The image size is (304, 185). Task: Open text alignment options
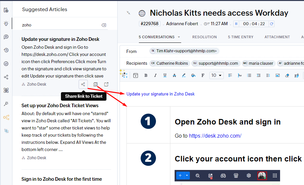click(230, 76)
